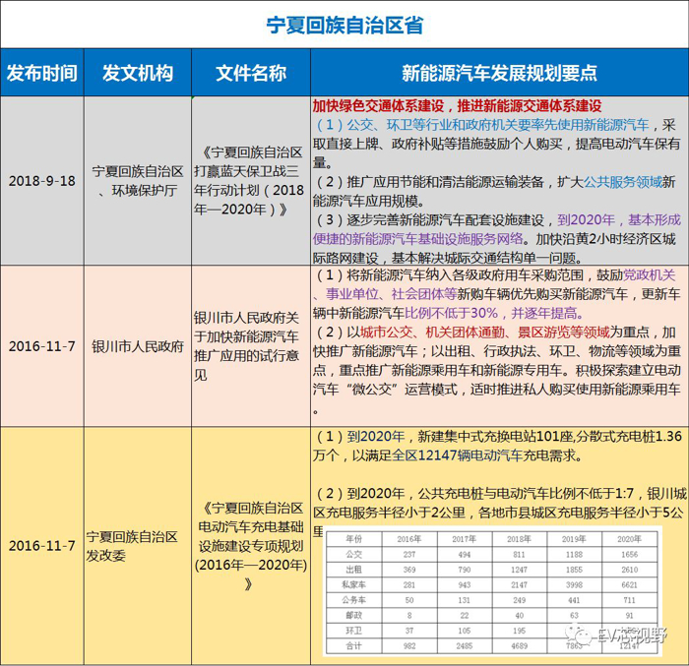The image size is (689, 666).
Task: Click the title 宁夏回族自治区省
Action: click(344, 25)
